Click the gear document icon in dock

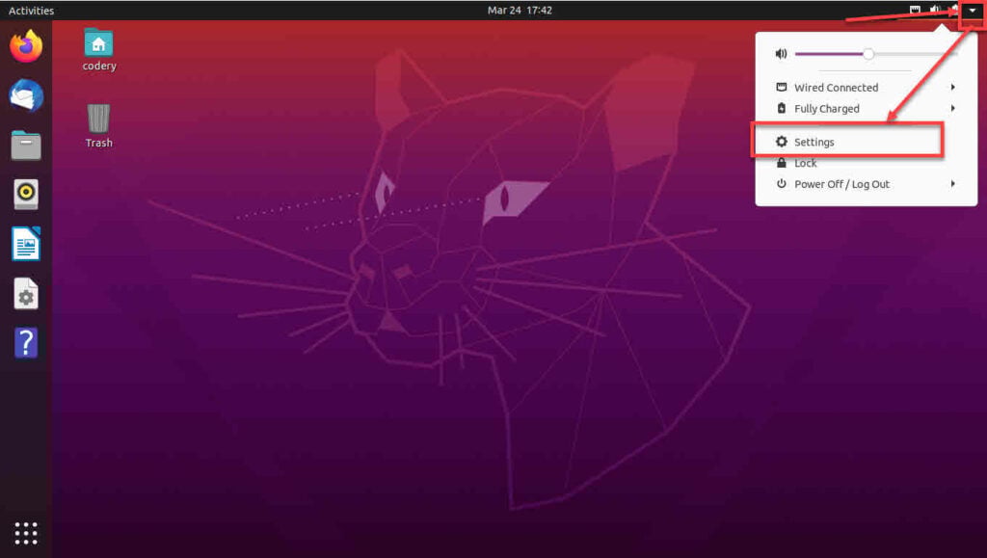[26, 293]
